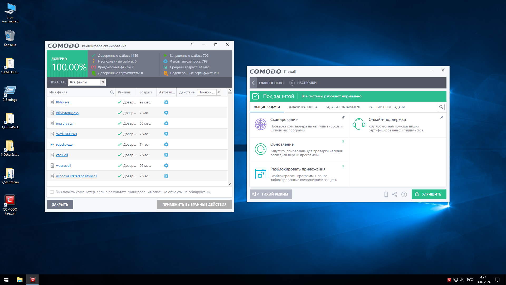The height and width of the screenshot is (285, 506).
Task: Click the online support headset icon
Action: [359, 124]
